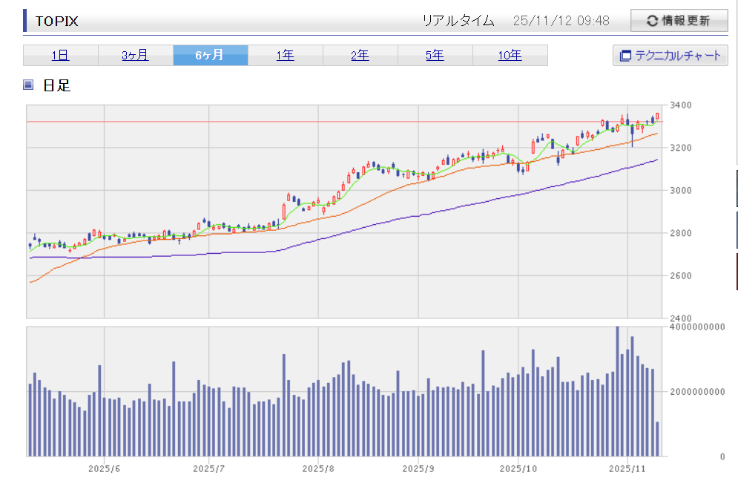Click the 2600 price axis label

pos(681,276)
